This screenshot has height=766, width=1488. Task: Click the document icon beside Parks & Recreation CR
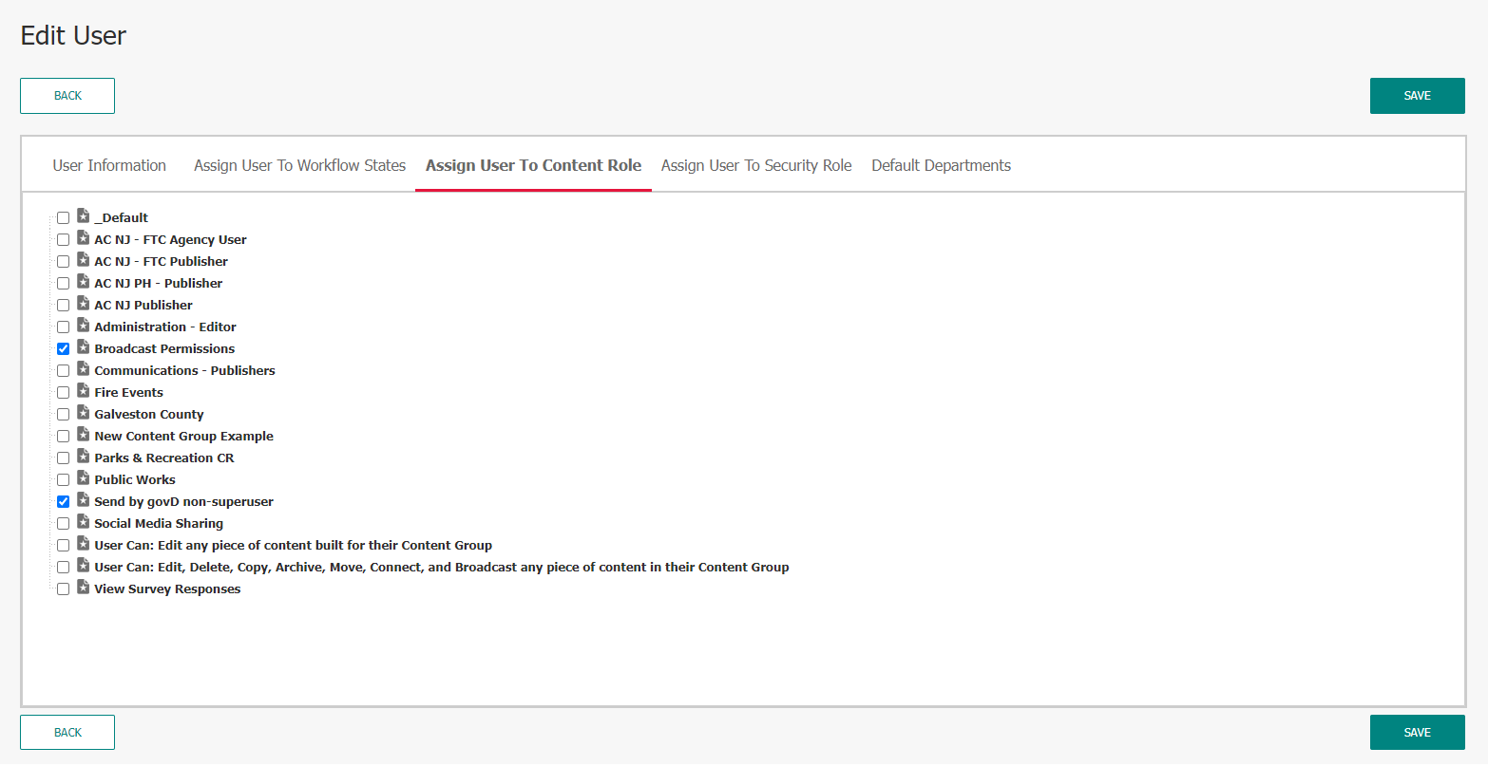coord(82,458)
